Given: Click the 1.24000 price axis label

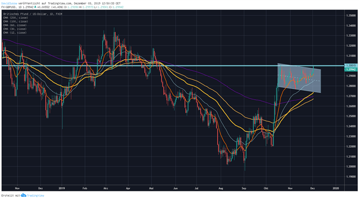Looking at the screenshot, I should [351, 126].
